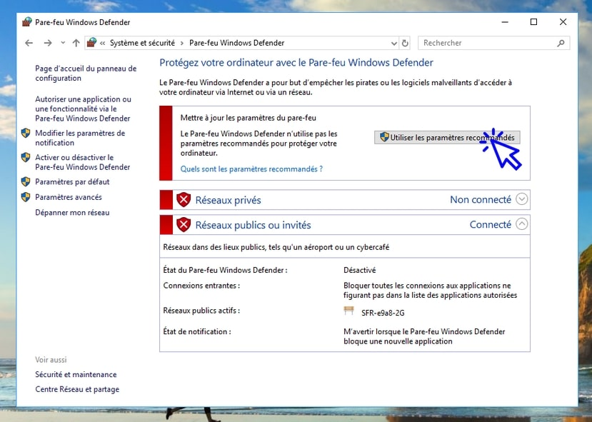Click red shield icon beside 'Réseaux publics ou invités'
This screenshot has height=422, width=592.
pos(184,225)
